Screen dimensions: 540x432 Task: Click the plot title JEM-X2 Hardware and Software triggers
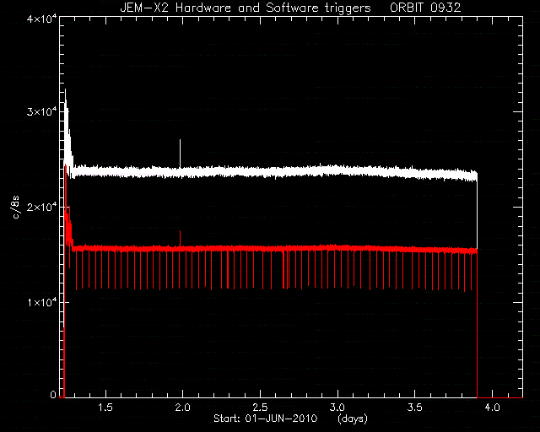click(246, 8)
